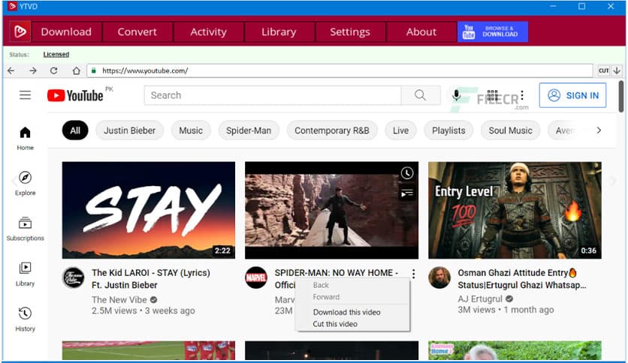Image resolution: width=628 pixels, height=363 pixels.
Task: Select the Live filter chip
Action: click(400, 130)
